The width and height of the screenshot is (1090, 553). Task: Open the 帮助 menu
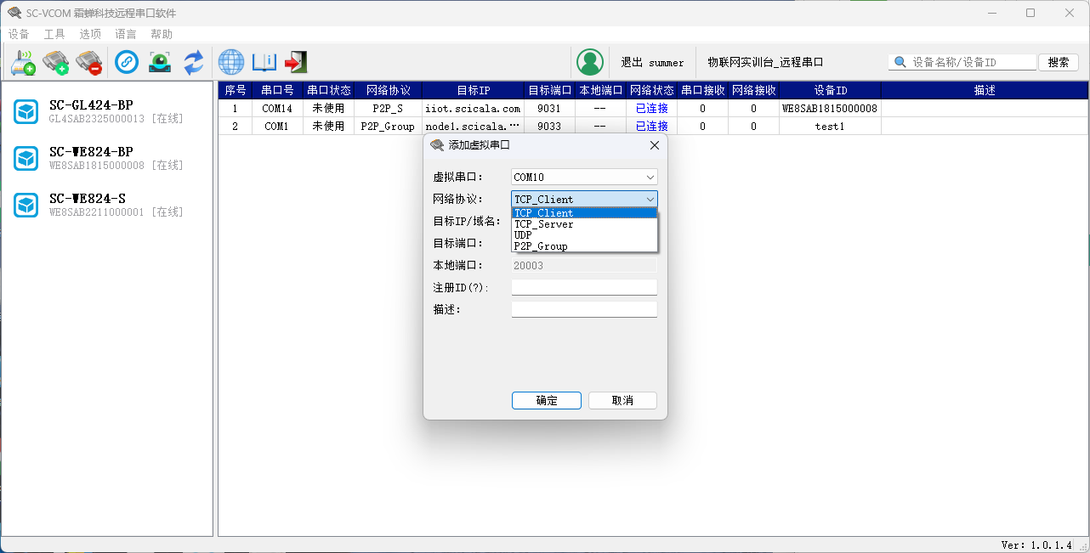[x=162, y=34]
